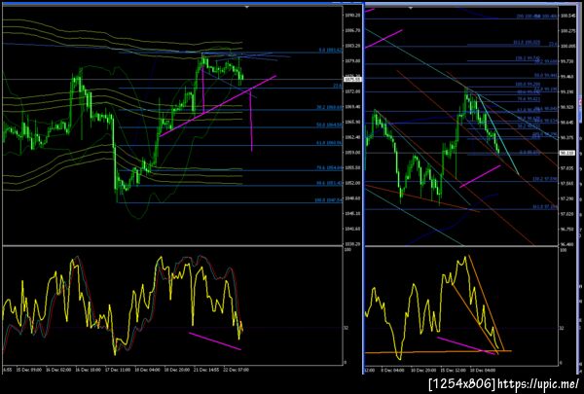
Task: Click the 1090.20 price scale label
Action: tap(351, 16)
